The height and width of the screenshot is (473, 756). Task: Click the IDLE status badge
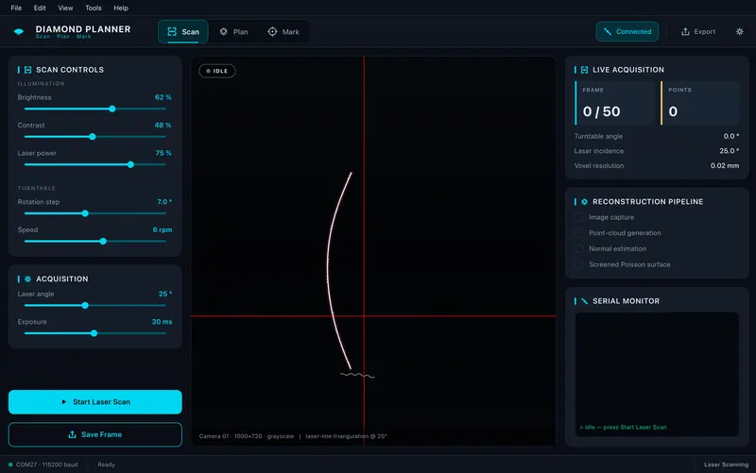217,71
